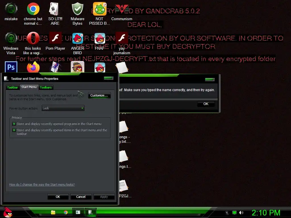291x218 pixels.
Task: Click Apply in Taskbar Properties
Action: click(104, 197)
